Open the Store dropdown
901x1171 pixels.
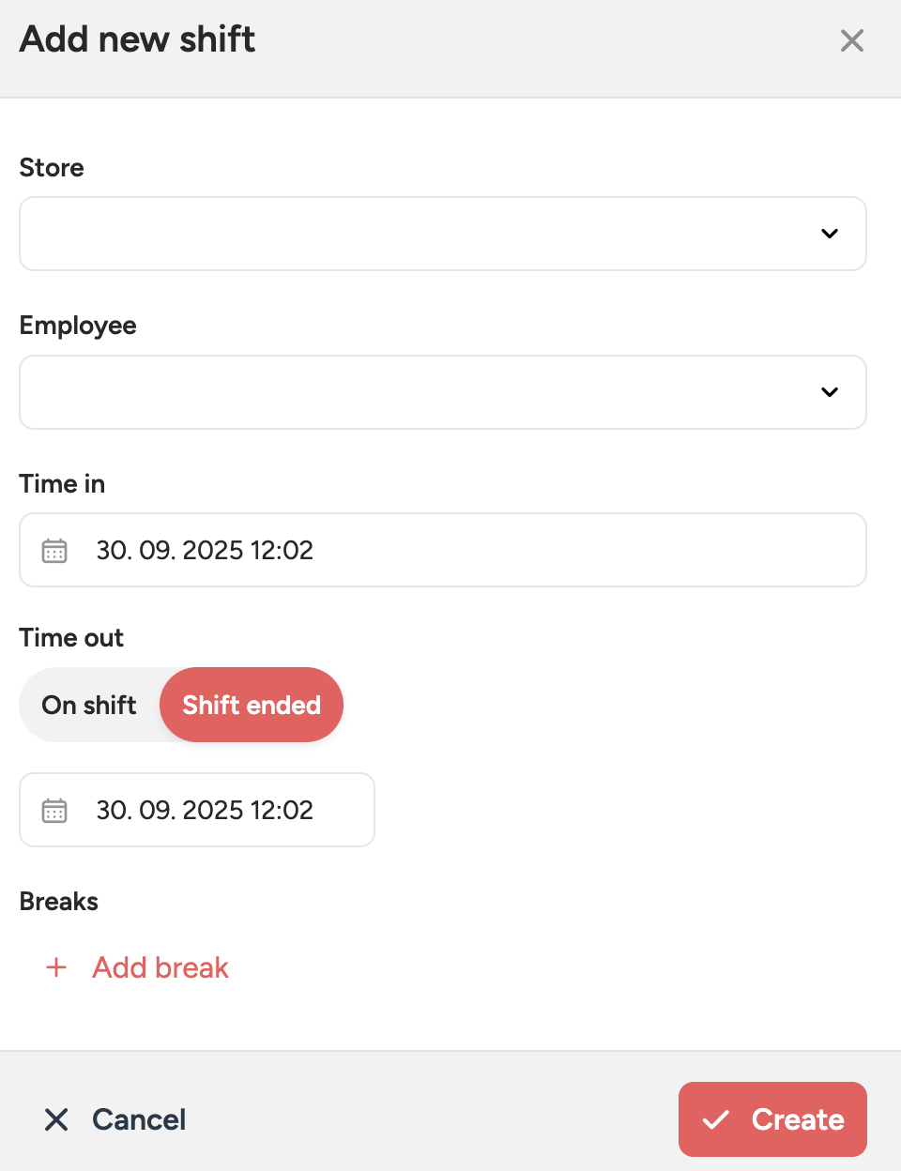point(422,234)
